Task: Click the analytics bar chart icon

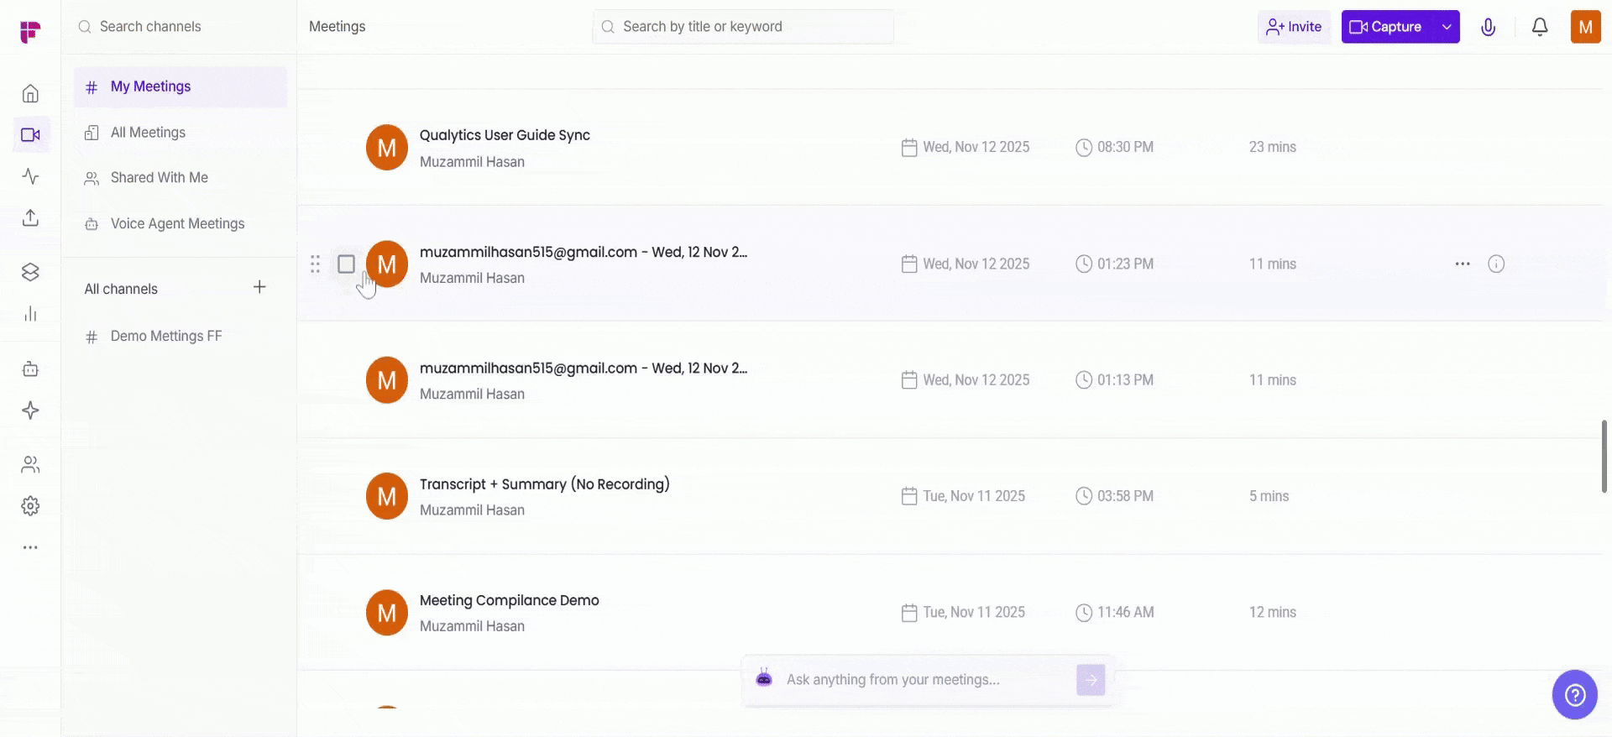Action: [30, 314]
